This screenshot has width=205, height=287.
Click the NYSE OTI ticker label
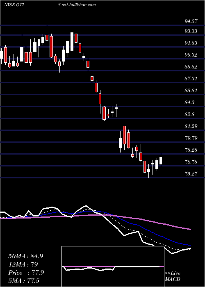coord(13,5)
